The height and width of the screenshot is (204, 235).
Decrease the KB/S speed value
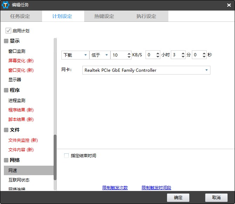click(129, 57)
